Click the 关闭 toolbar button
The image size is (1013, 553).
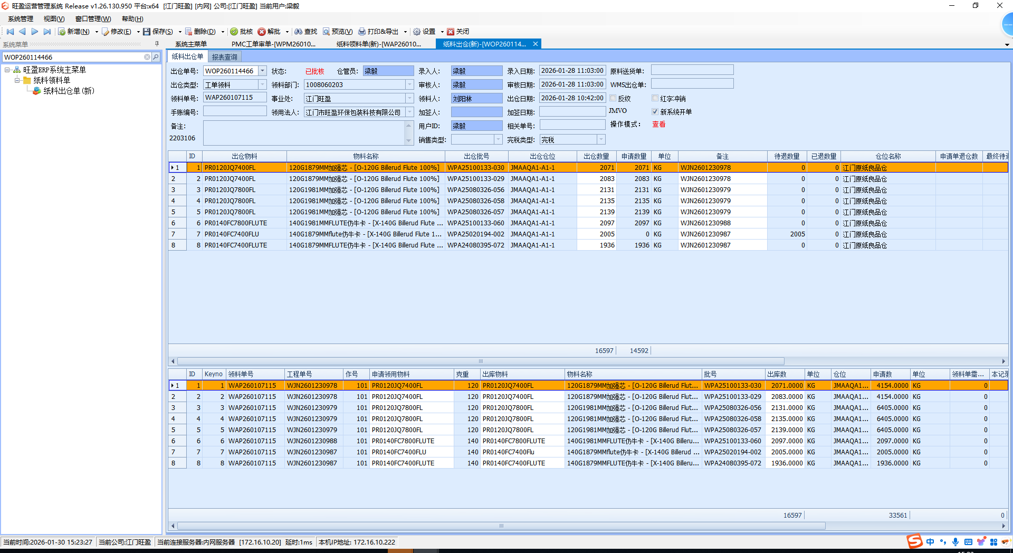click(458, 32)
